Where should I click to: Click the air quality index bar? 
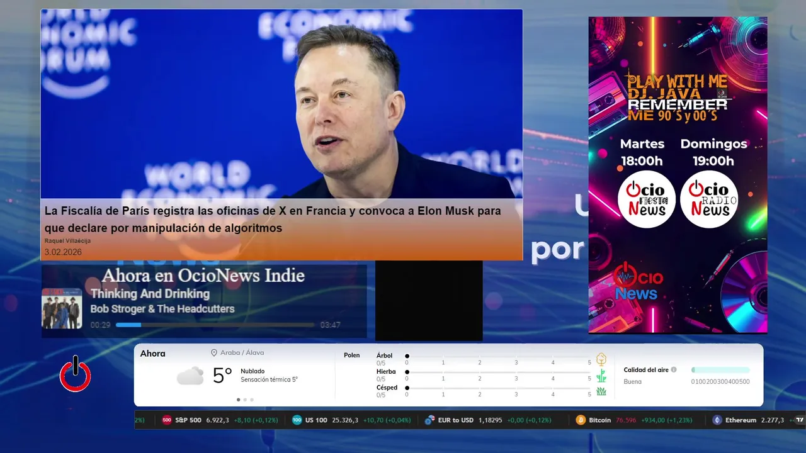click(x=720, y=370)
